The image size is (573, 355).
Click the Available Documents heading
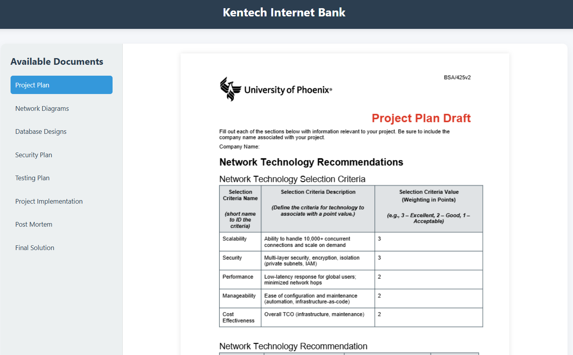(57, 62)
